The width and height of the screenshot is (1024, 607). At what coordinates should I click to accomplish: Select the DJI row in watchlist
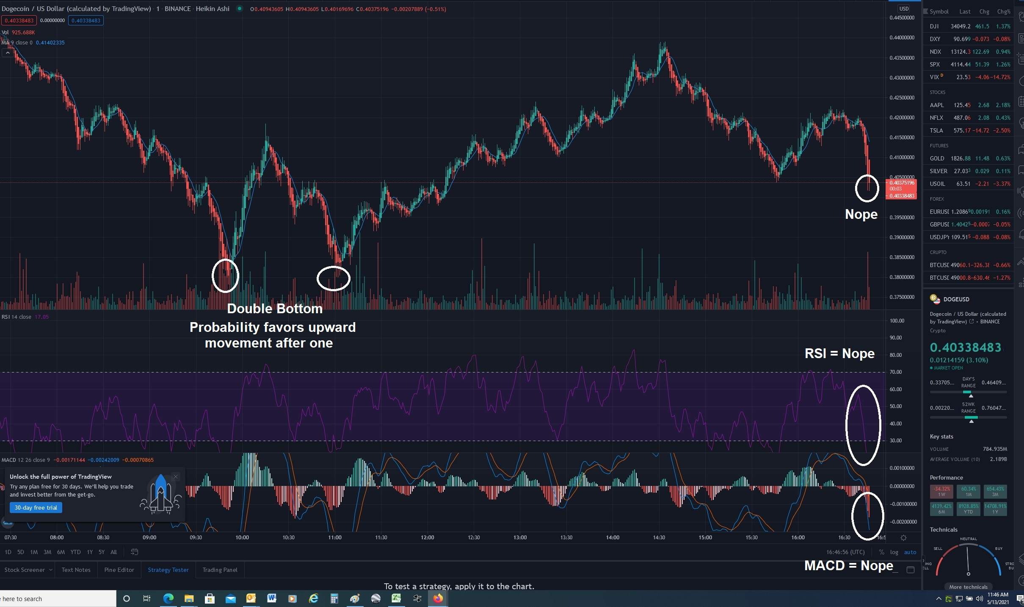[969, 26]
